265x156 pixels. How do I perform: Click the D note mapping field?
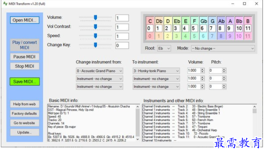(168, 28)
